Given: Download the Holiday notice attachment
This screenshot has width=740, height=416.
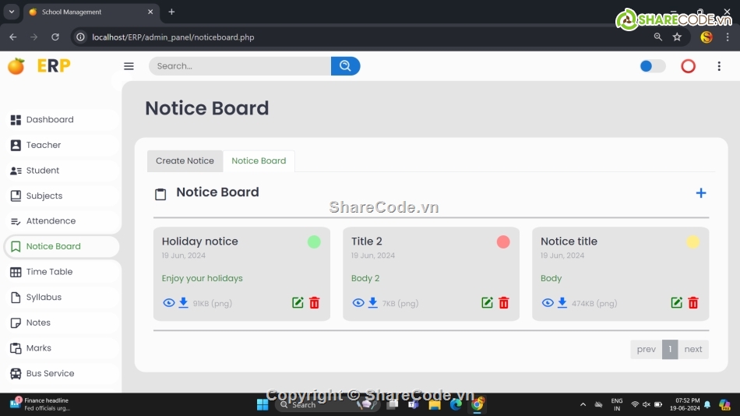Looking at the screenshot, I should pos(183,303).
